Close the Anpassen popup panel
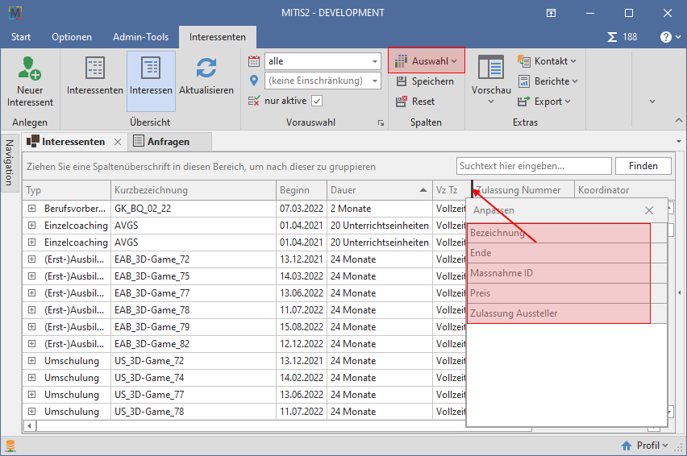687x456 pixels. click(650, 210)
